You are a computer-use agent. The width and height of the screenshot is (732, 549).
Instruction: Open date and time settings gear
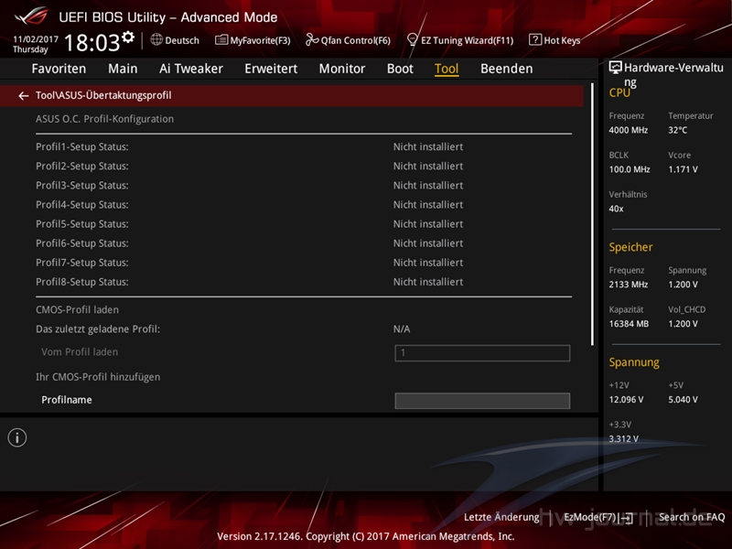click(x=128, y=37)
